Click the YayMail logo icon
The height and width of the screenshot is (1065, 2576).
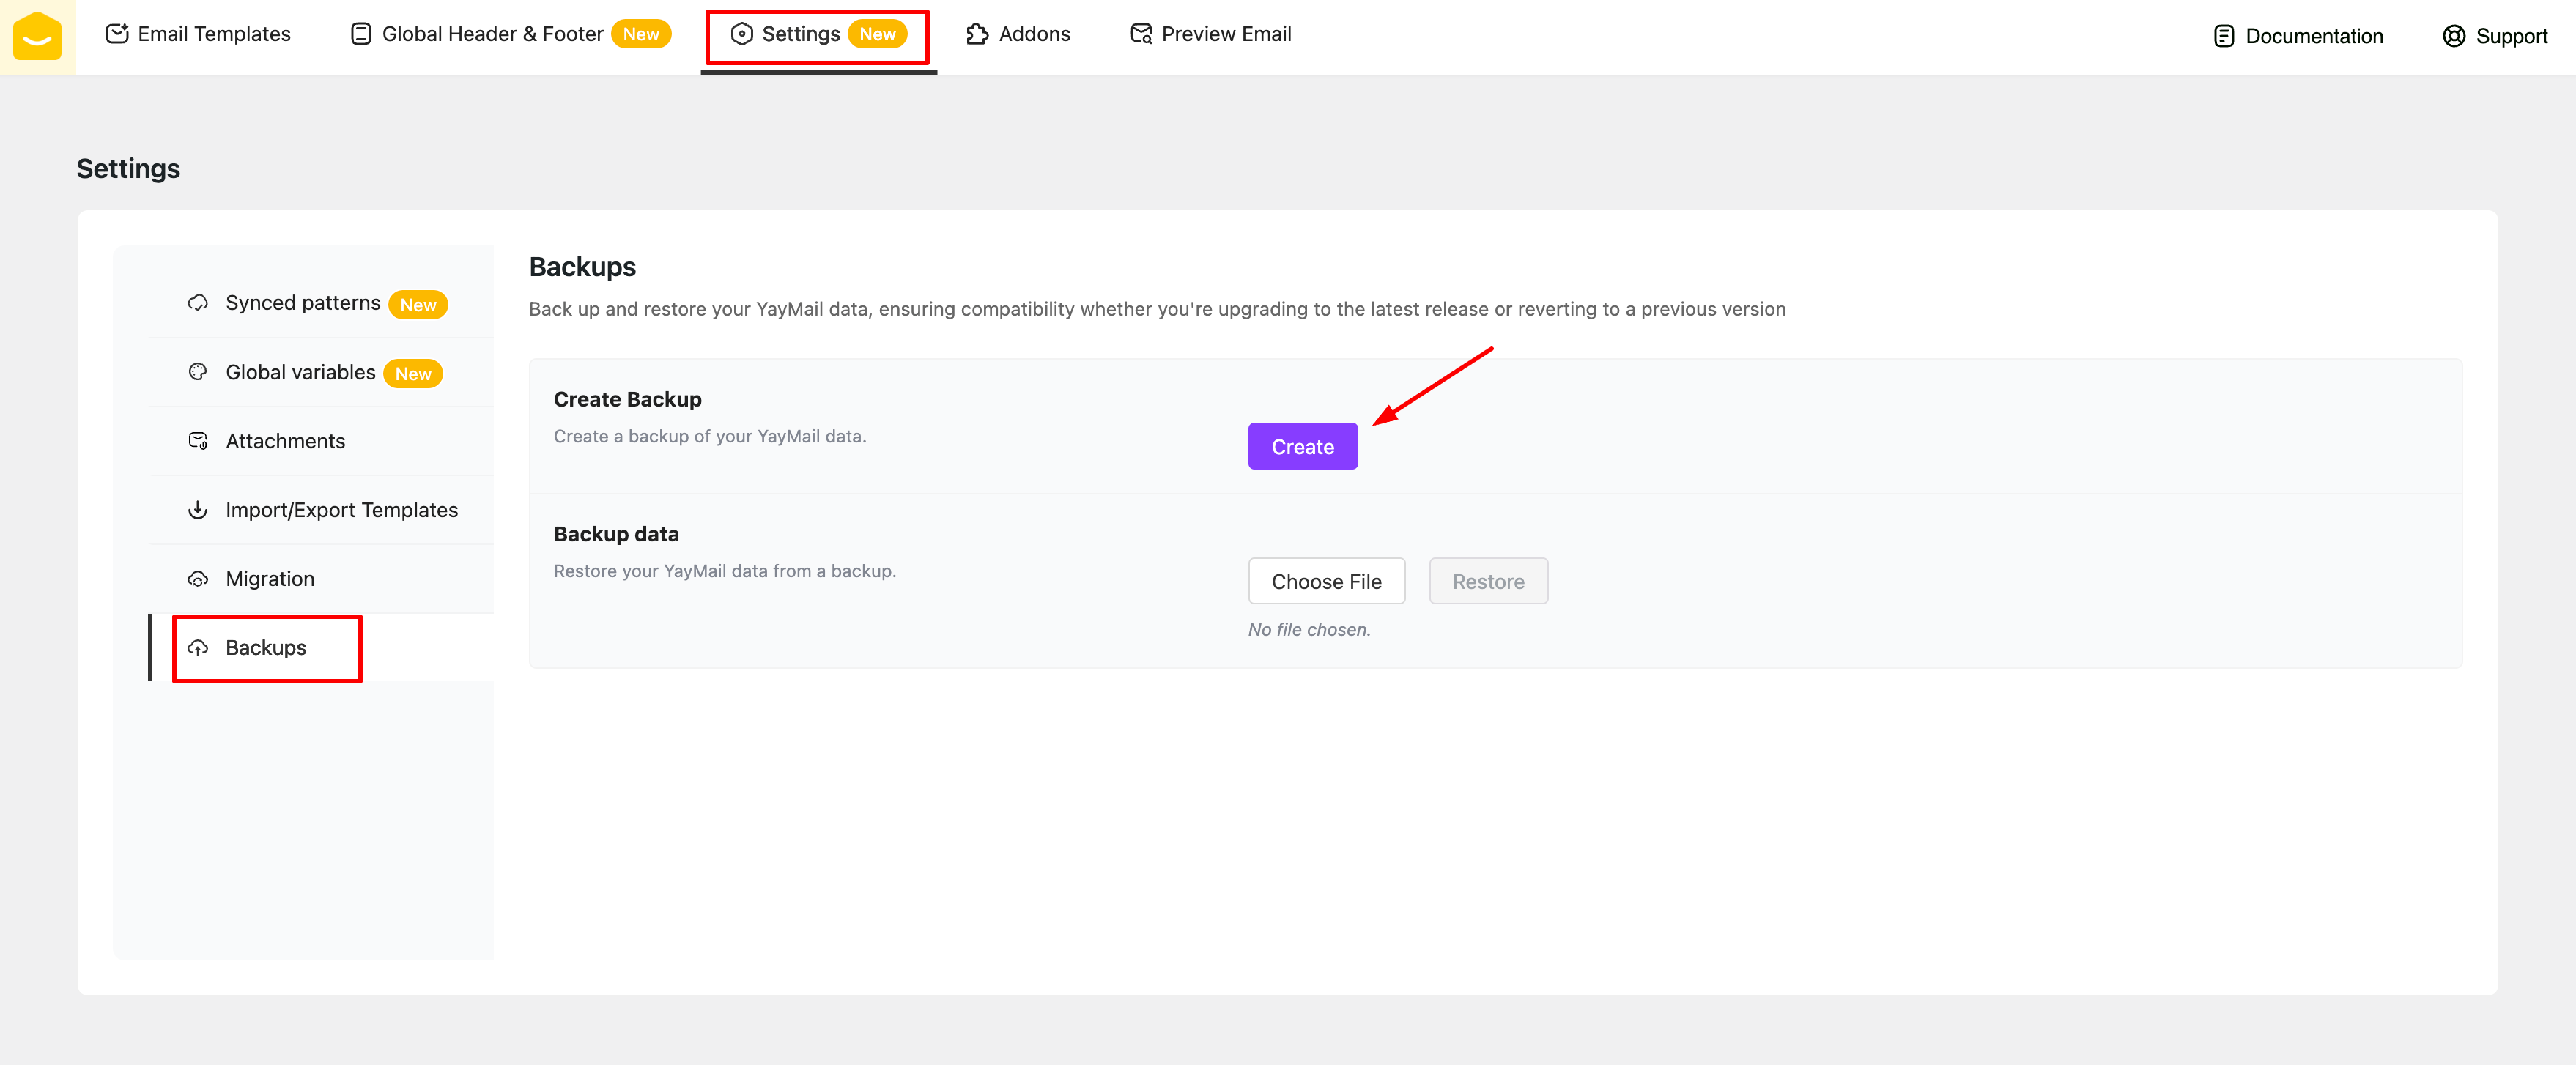point(37,36)
